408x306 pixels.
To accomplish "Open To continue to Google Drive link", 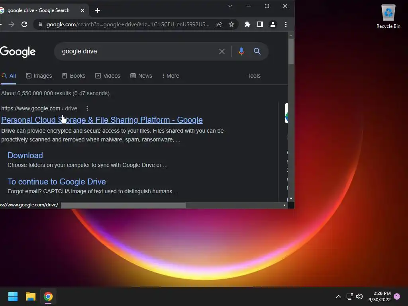I will [57, 182].
